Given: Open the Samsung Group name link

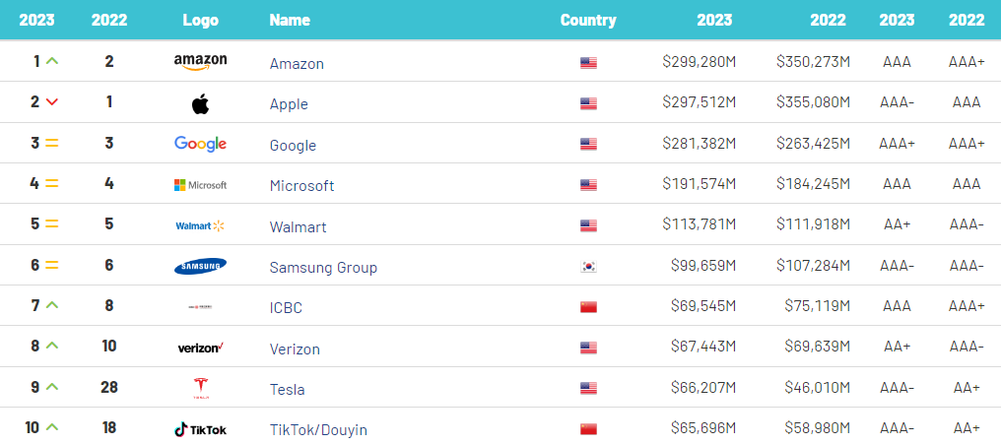Looking at the screenshot, I should click(x=323, y=268).
